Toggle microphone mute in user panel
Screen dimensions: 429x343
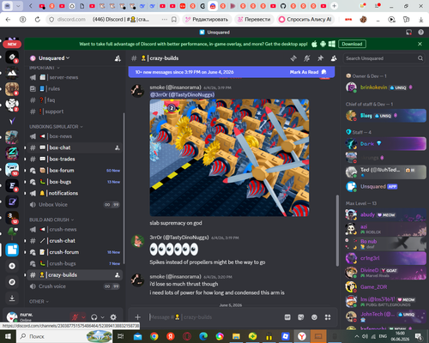(76, 317)
